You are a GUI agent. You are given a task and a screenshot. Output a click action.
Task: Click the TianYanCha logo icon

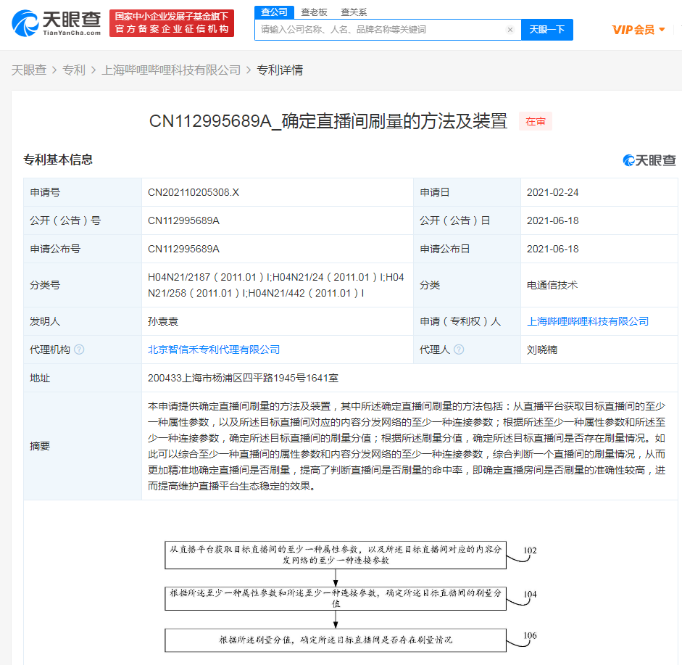[27, 24]
